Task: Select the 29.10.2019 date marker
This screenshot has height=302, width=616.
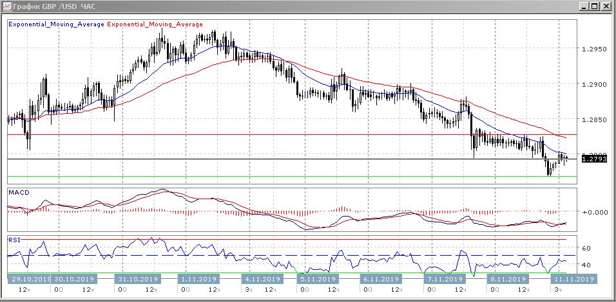Action: 29,280
